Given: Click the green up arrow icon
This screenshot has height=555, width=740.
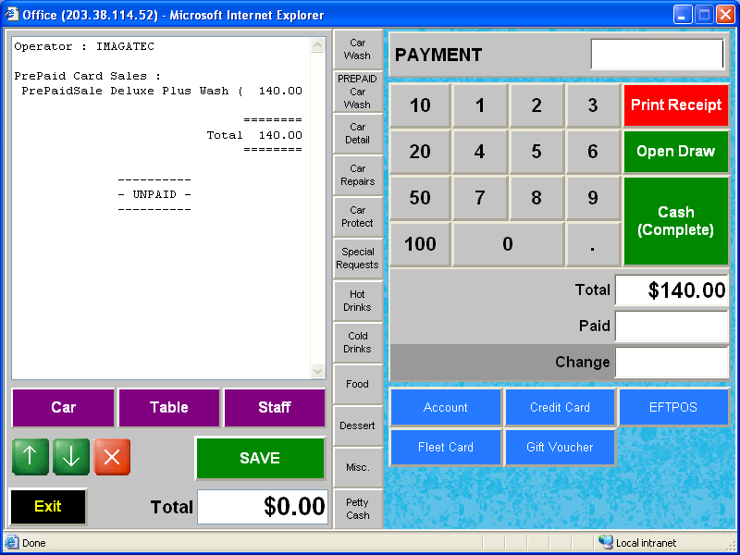Looking at the screenshot, I should click(x=30, y=456).
